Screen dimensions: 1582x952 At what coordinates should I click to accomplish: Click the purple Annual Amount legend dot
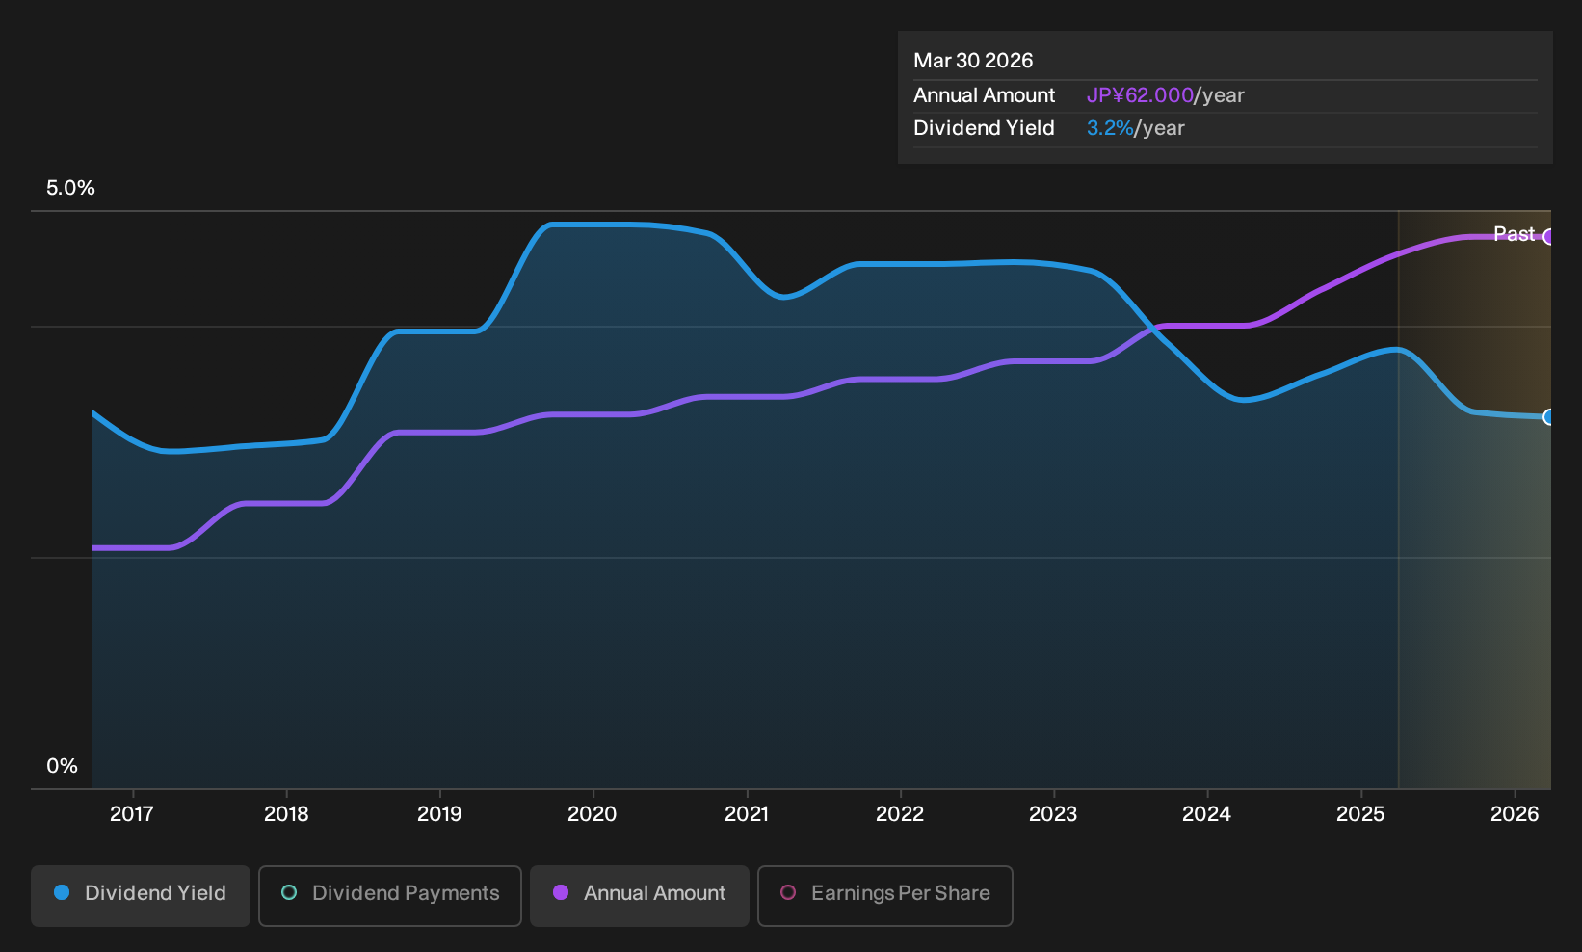pos(561,892)
